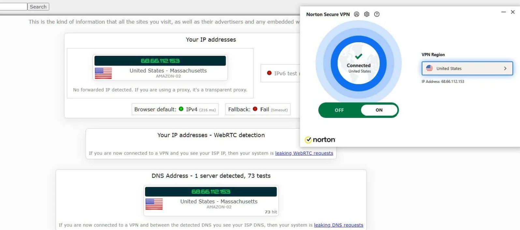Screen dimensions: 520x230
Task: Open the leaking WebRTC requests link
Action: 304,153
